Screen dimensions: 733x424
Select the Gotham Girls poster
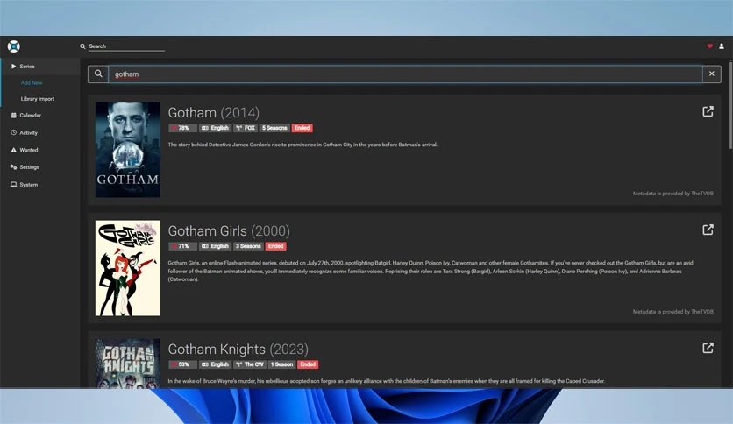pyautogui.click(x=128, y=268)
